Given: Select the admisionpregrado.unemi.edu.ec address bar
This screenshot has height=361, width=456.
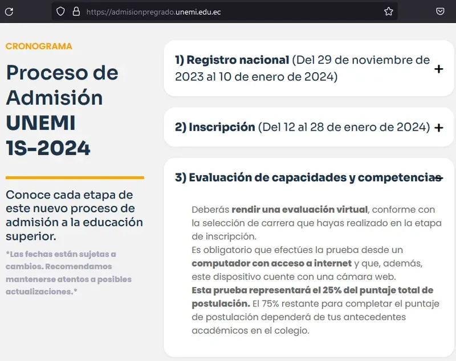Looking at the screenshot, I should (x=225, y=11).
